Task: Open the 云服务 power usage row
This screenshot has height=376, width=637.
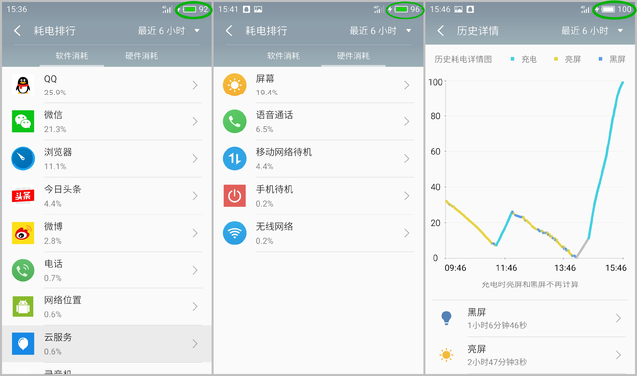Action: tap(106, 344)
